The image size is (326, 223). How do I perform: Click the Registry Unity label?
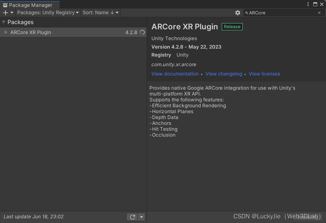170,55
